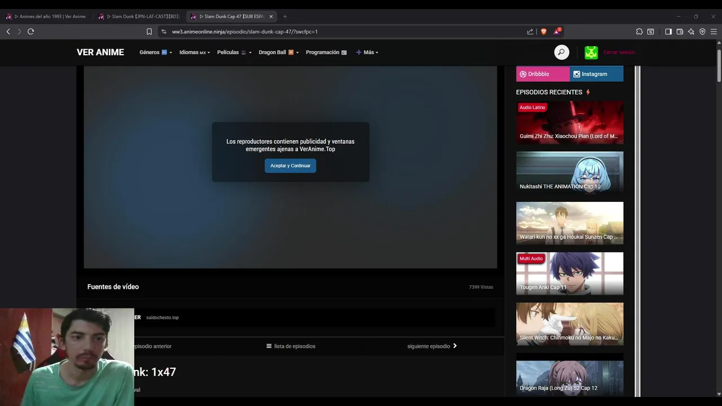722x406 pixels.
Task: Expand the Géneros dropdown menu
Action: 156,52
